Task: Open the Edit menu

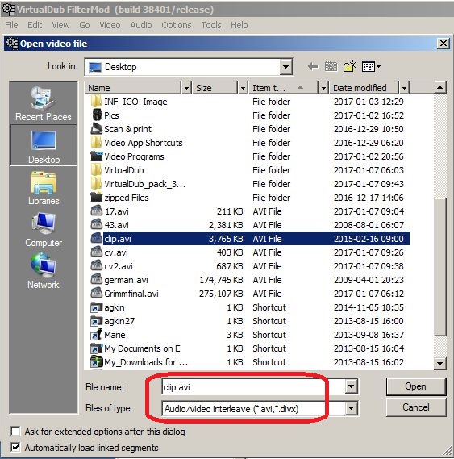Action: coord(35,25)
